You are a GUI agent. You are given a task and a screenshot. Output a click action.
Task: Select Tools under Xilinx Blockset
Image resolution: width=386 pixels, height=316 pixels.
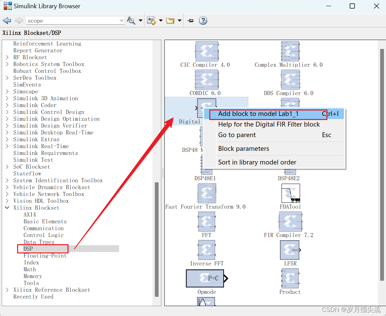[31, 283]
